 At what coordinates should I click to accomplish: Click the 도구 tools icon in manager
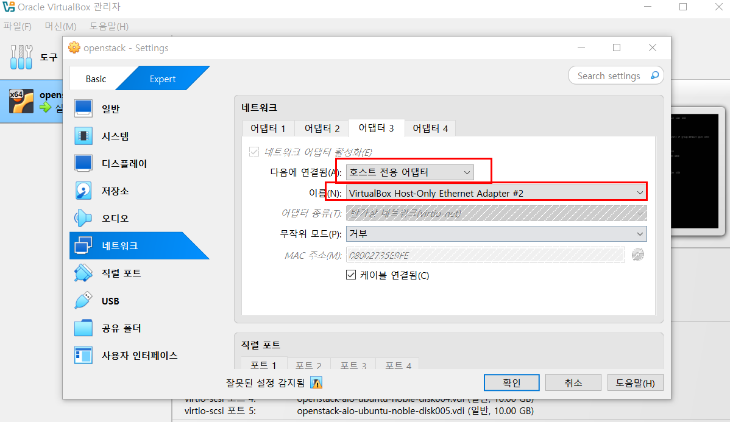click(x=21, y=57)
